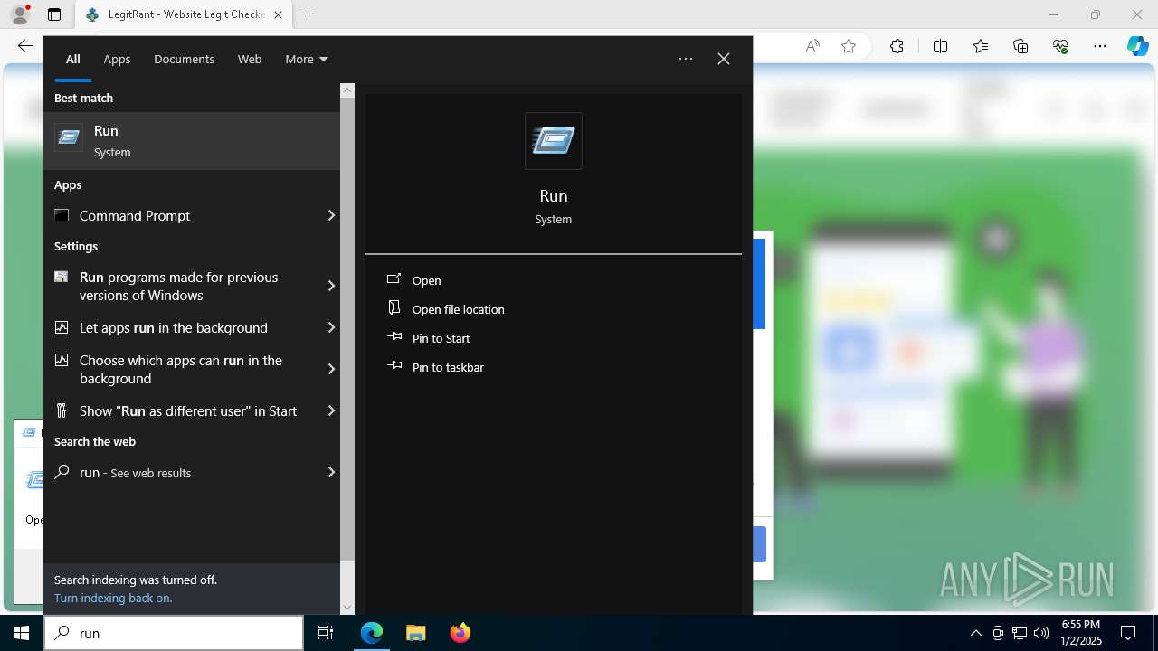
Task: Open File Explorer from taskbar
Action: (x=415, y=633)
